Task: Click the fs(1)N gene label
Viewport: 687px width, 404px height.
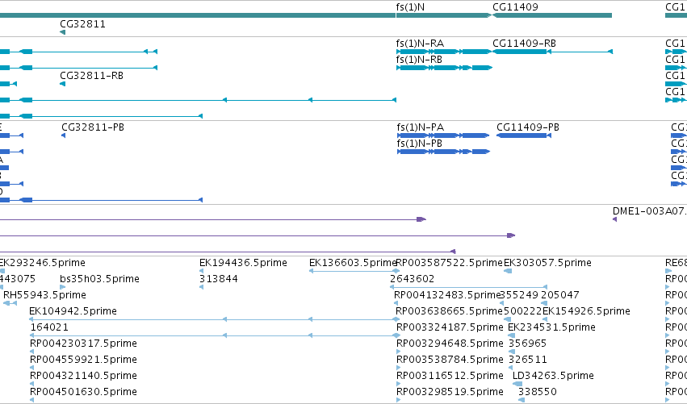Action: click(410, 7)
